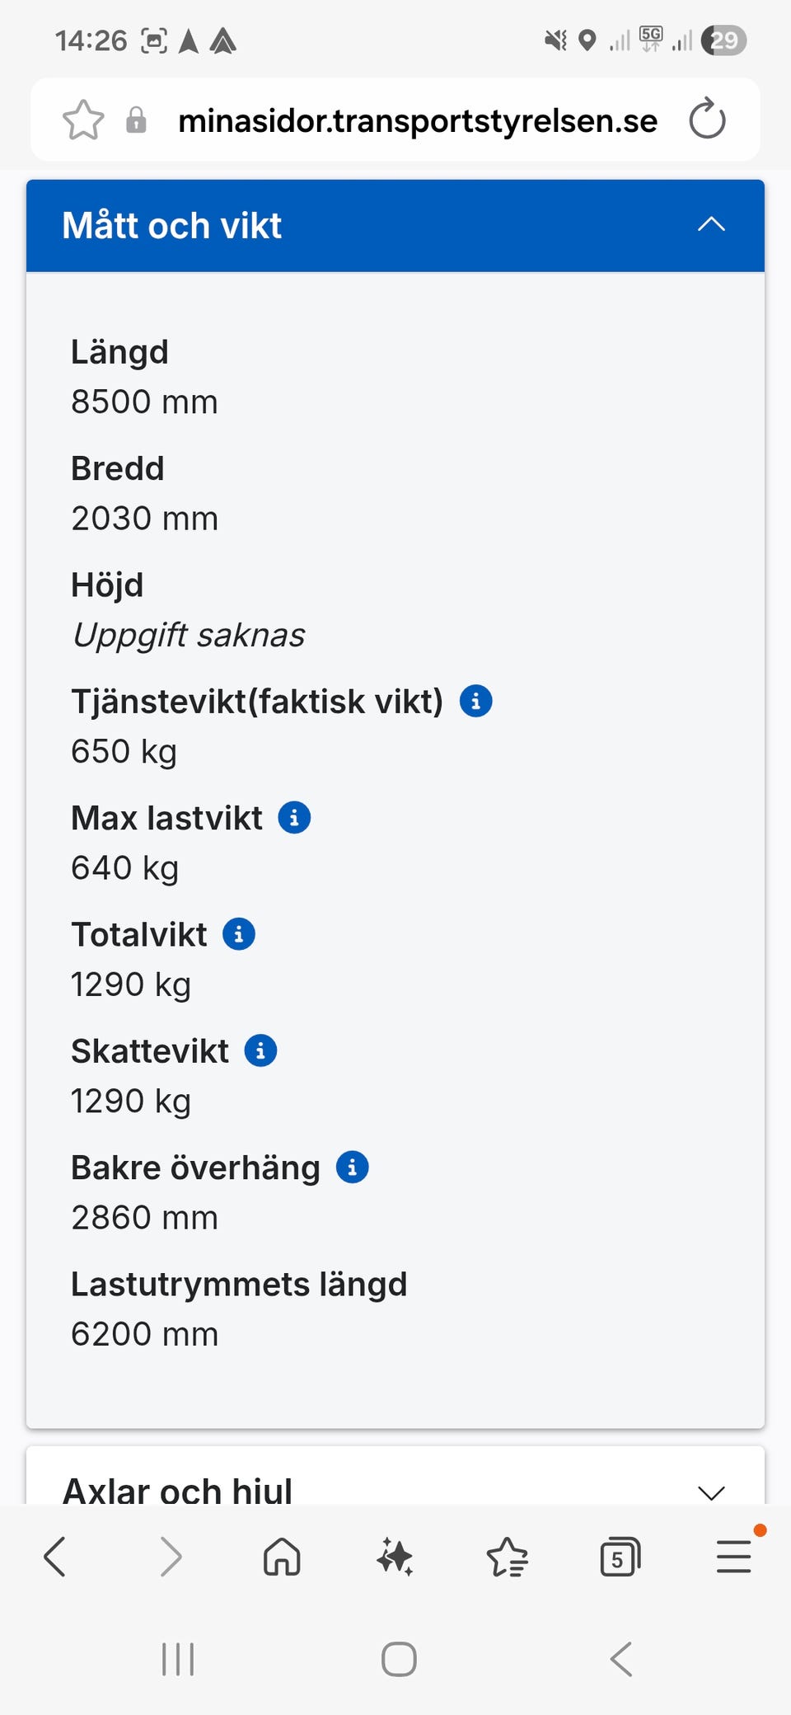This screenshot has width=791, height=1715.
Task: Tap the AI sparkle assistant icon
Action: click(395, 1558)
